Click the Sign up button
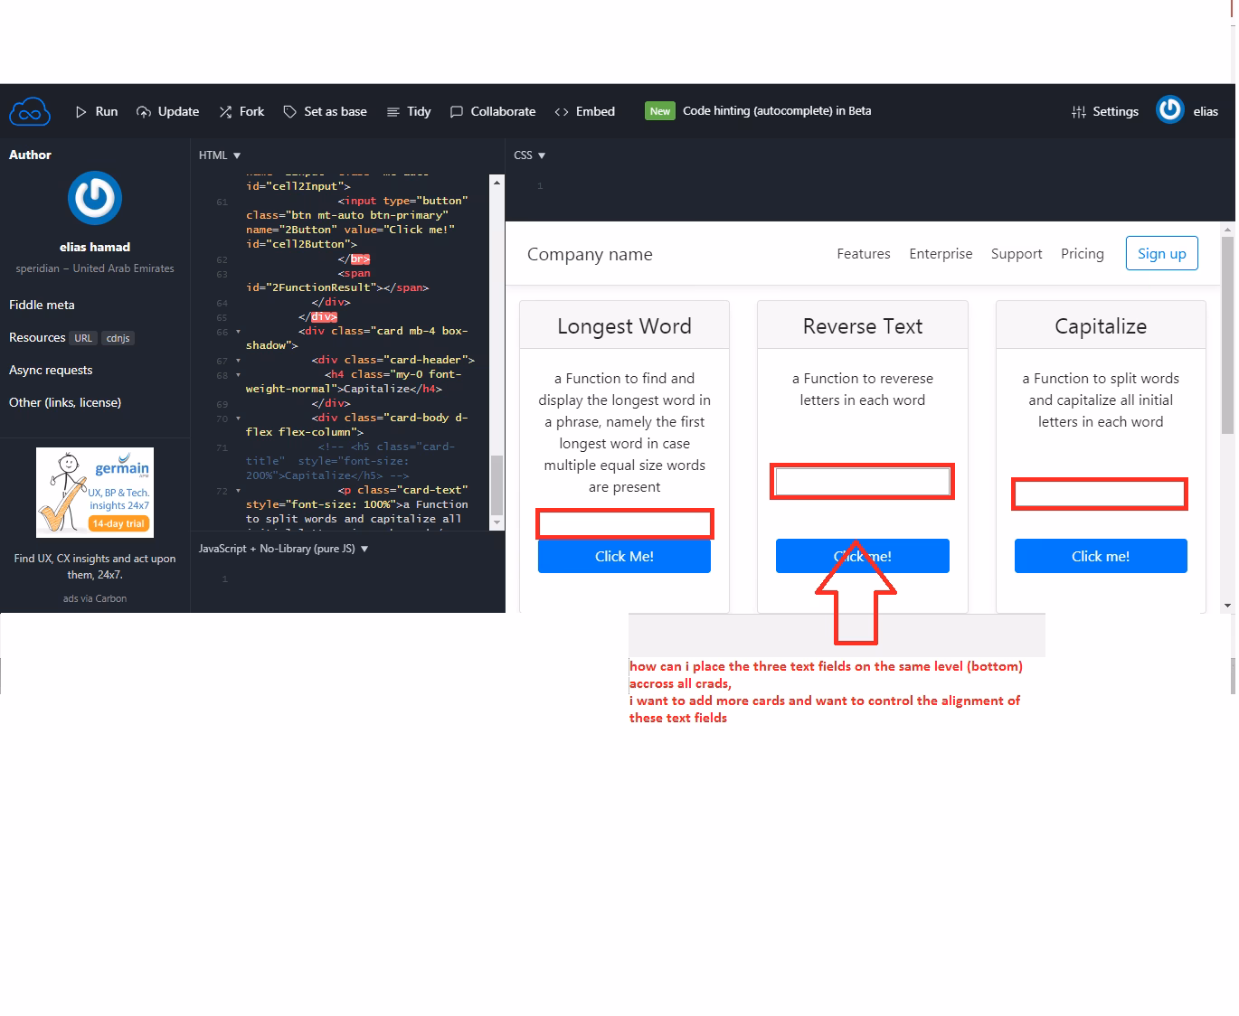Viewport: 1239px width, 1016px height. point(1161,253)
